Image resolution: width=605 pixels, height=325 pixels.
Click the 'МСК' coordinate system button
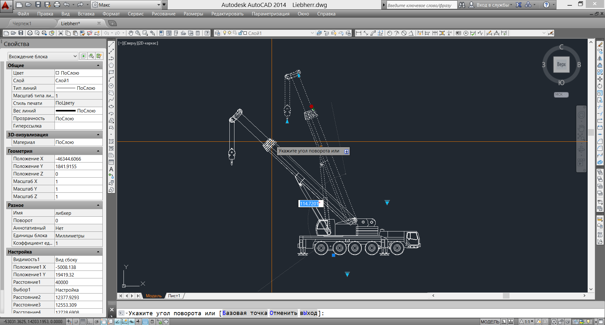coord(561,94)
